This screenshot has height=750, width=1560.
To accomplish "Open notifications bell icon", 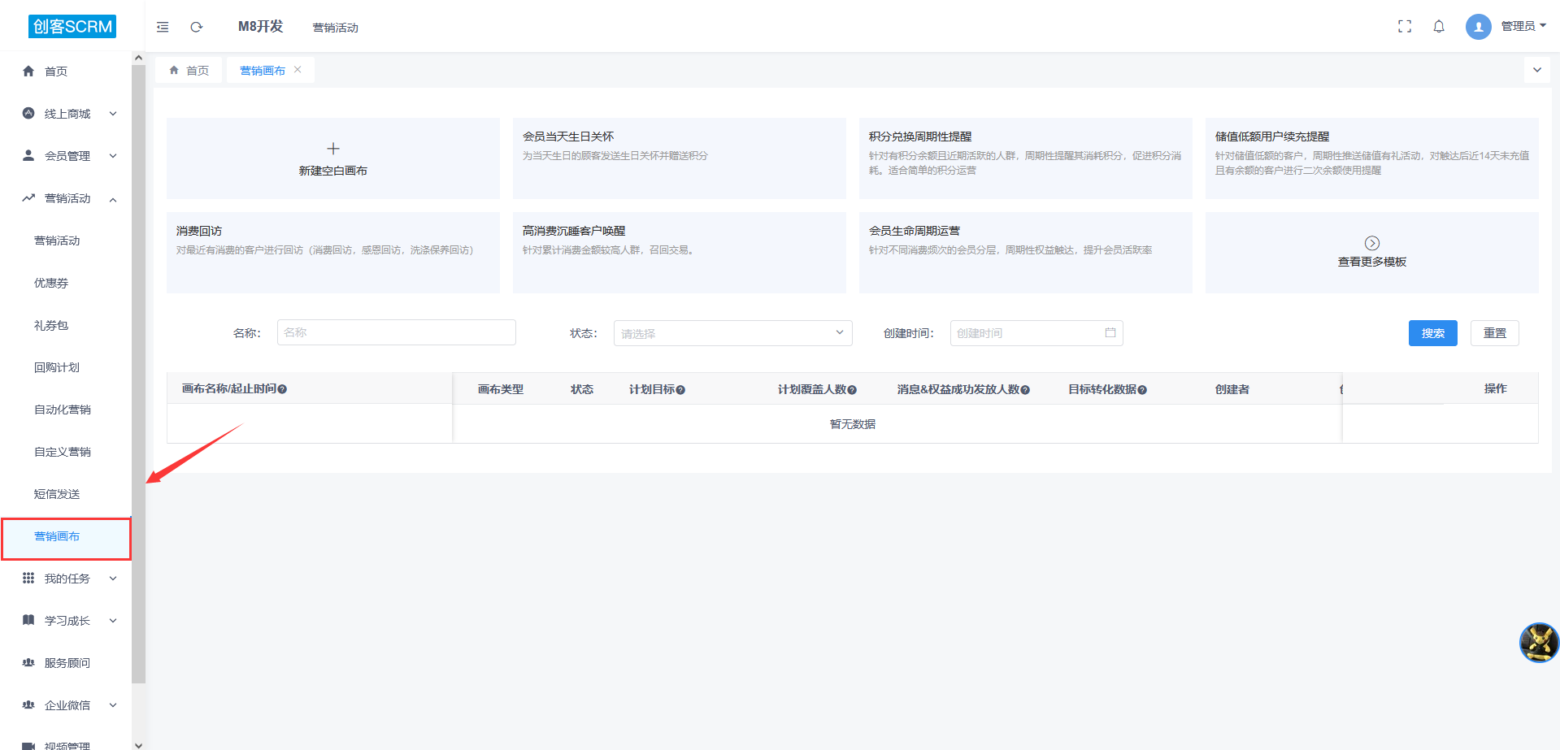I will point(1439,26).
